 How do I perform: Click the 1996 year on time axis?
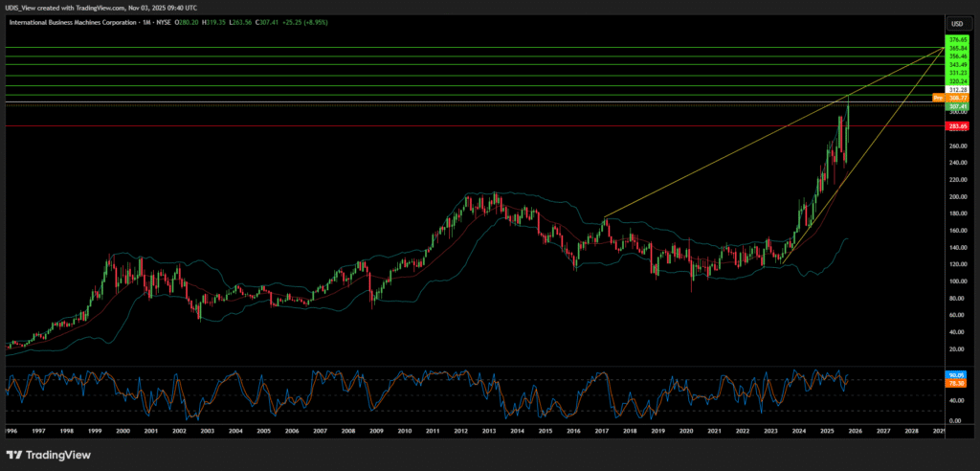pos(10,431)
